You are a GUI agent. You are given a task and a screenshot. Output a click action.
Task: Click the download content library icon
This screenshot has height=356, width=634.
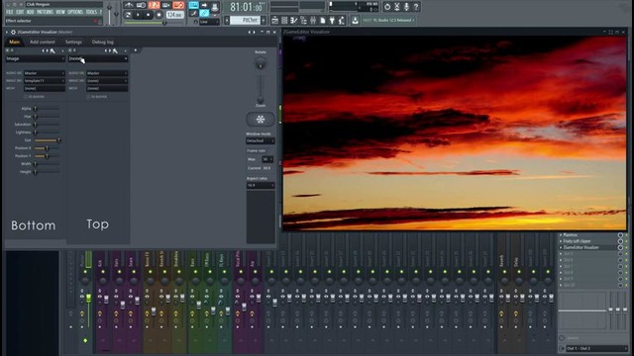click(355, 20)
